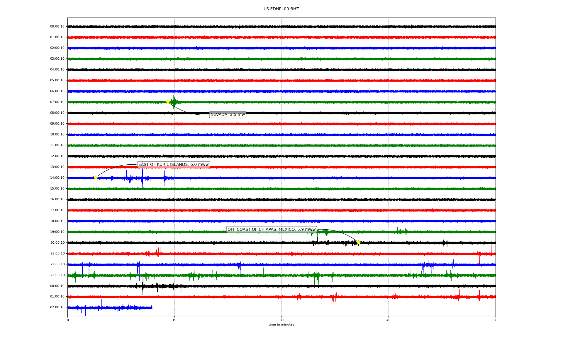Click the 16:00:10 trace time label

(57, 199)
